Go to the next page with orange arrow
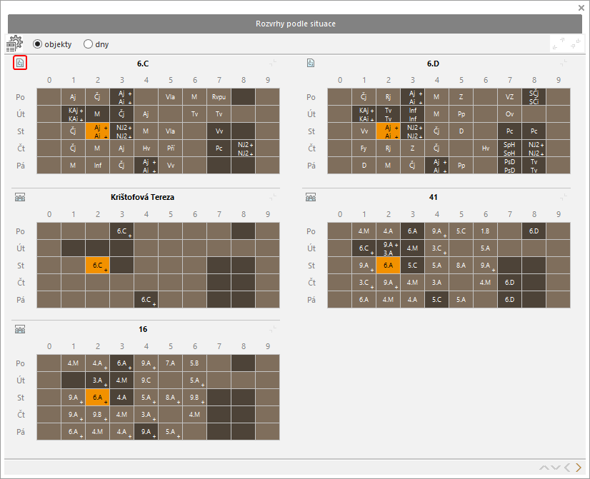This screenshot has width=590, height=479. tap(579, 468)
